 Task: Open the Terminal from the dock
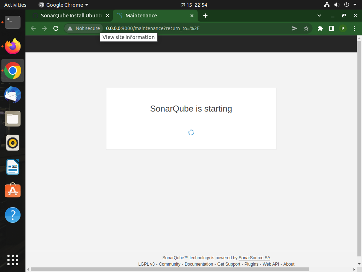13,22
